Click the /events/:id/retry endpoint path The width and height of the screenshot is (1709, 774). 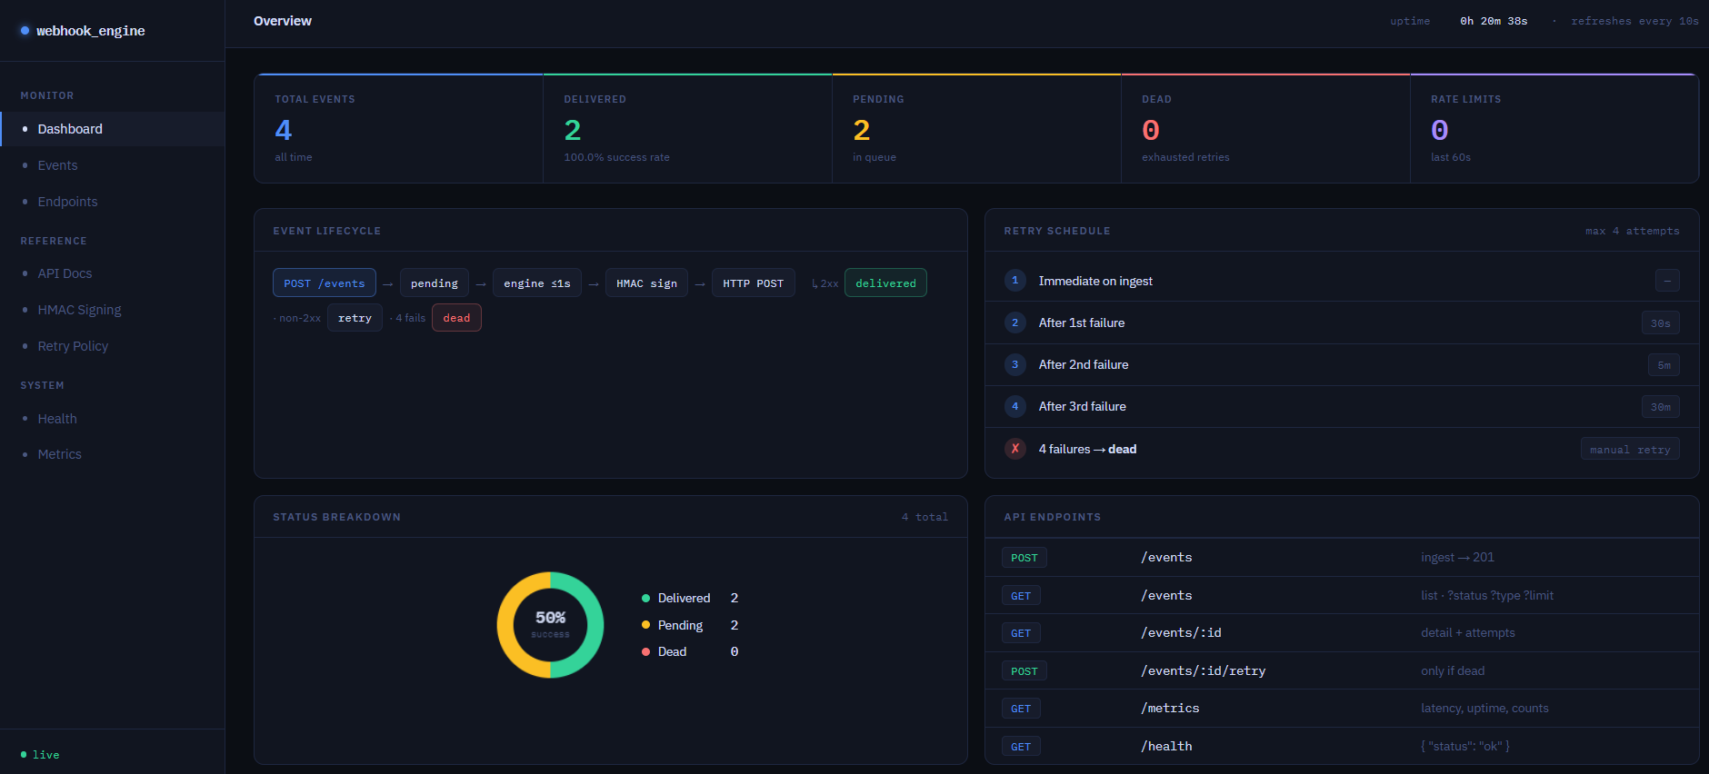coord(1203,670)
